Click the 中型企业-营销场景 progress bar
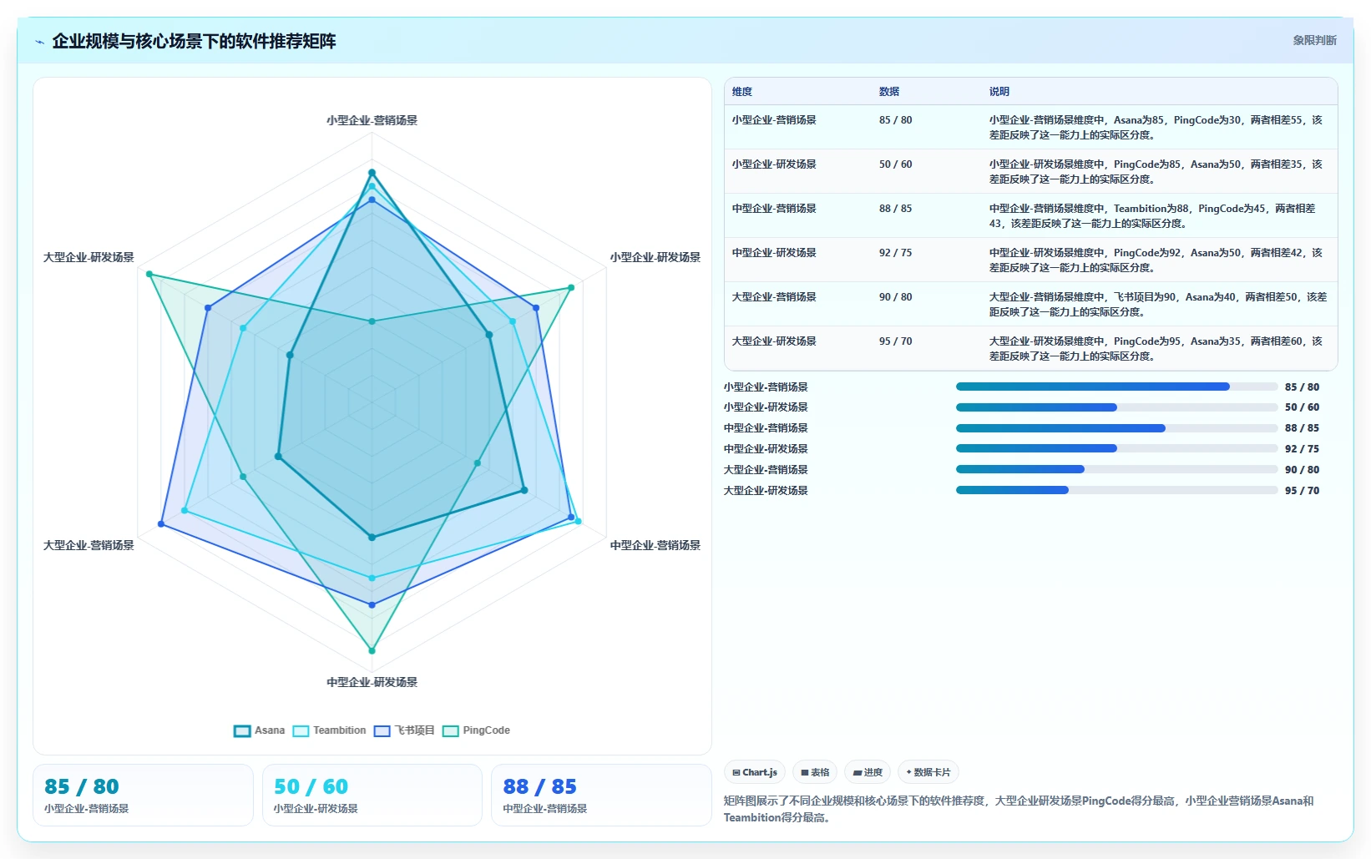This screenshot has height=859, width=1371. point(1116,428)
